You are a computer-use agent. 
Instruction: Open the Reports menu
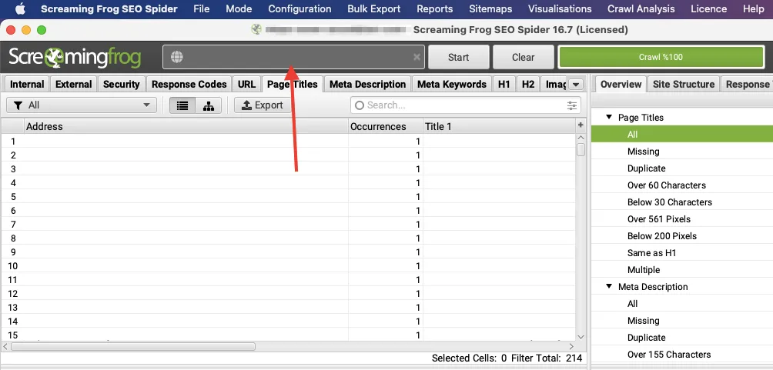click(434, 9)
